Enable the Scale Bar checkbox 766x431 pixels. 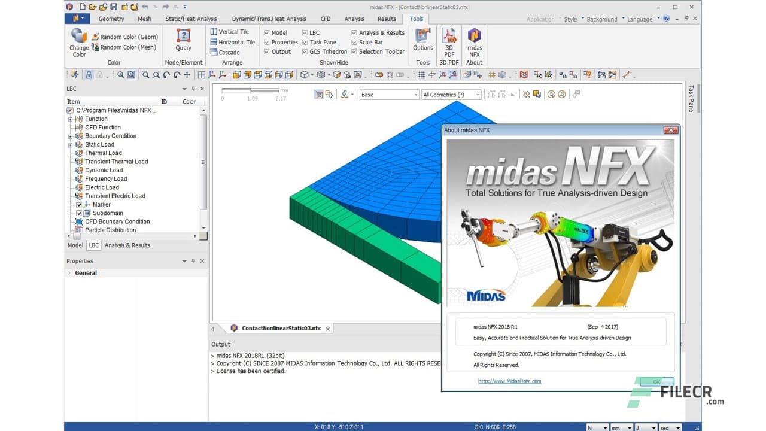[355, 42]
